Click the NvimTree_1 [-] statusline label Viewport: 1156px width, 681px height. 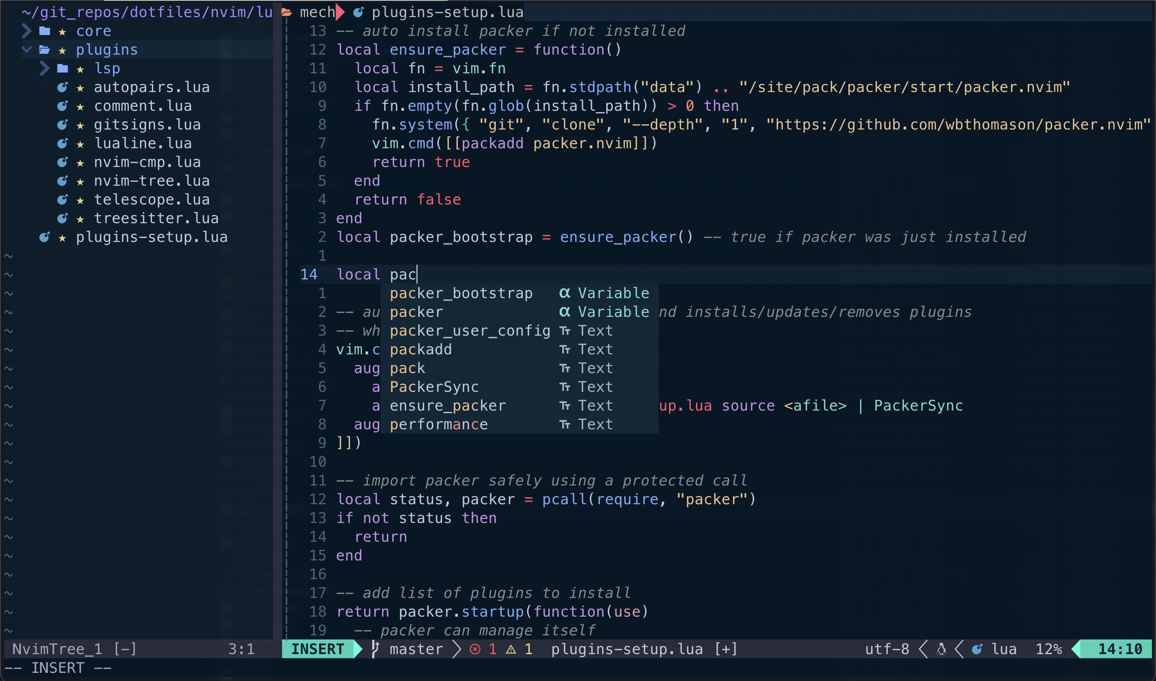(75, 649)
